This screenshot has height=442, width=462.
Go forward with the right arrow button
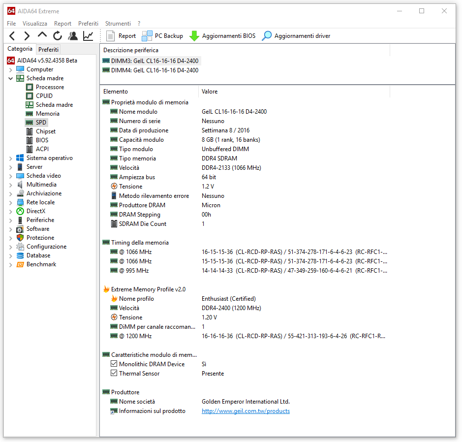coord(27,36)
